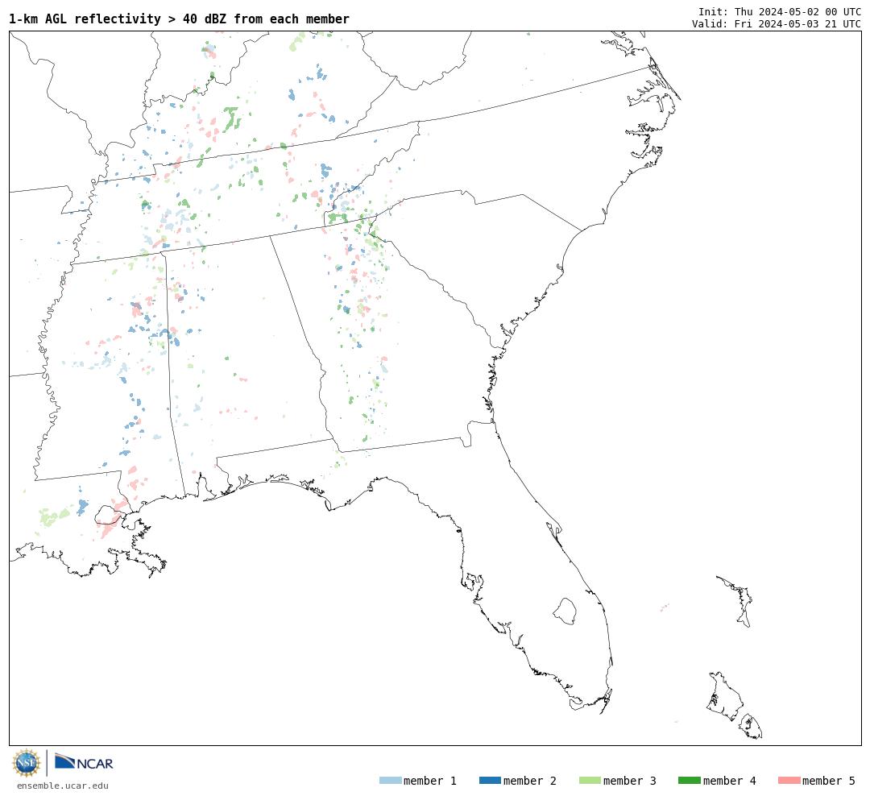Select the 'member 5' legend label
Image resolution: width=870 pixels, height=796 pixels.
[x=829, y=781]
